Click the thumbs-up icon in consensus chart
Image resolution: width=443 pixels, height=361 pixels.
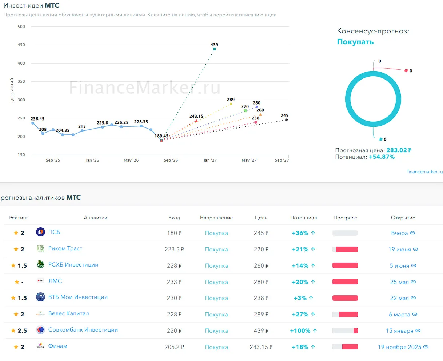[x=380, y=139]
